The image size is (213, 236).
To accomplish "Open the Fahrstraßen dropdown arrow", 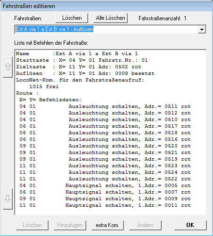I will (202, 29).
